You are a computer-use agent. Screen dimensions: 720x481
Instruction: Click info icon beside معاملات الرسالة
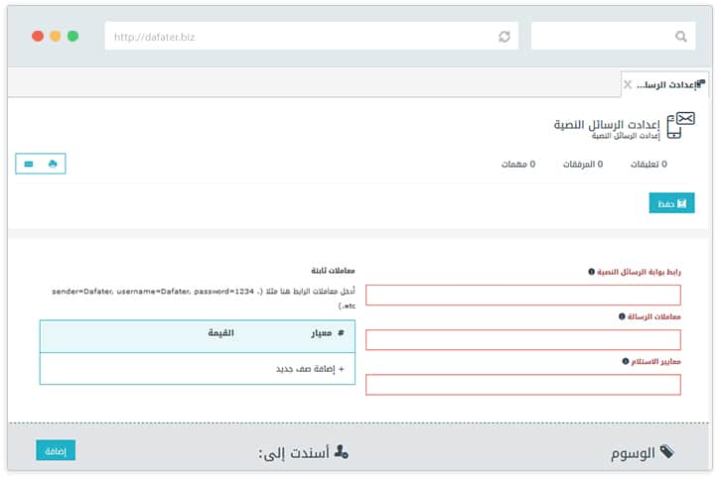(622, 316)
